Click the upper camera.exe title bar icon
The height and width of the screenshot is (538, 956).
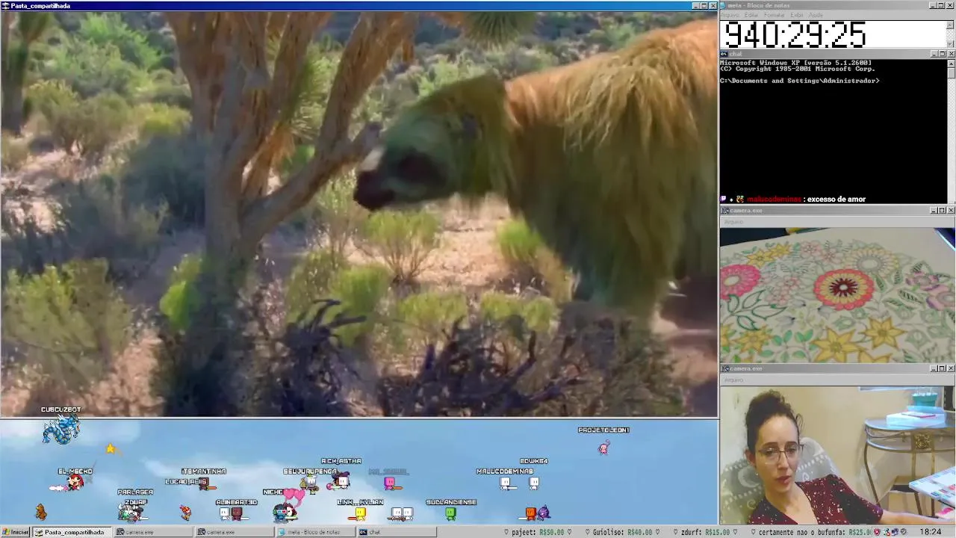pyautogui.click(x=724, y=211)
